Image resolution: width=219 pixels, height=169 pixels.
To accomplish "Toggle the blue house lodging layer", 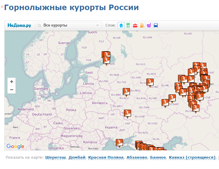I will tap(121, 26).
